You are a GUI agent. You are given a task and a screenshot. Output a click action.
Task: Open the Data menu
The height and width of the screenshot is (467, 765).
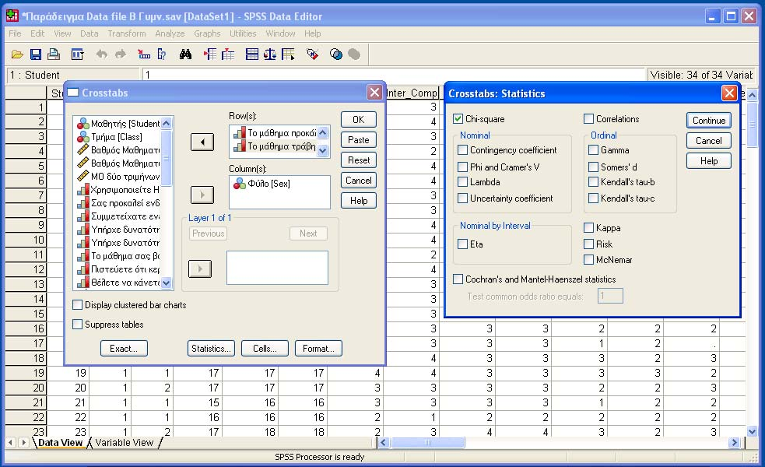89,33
